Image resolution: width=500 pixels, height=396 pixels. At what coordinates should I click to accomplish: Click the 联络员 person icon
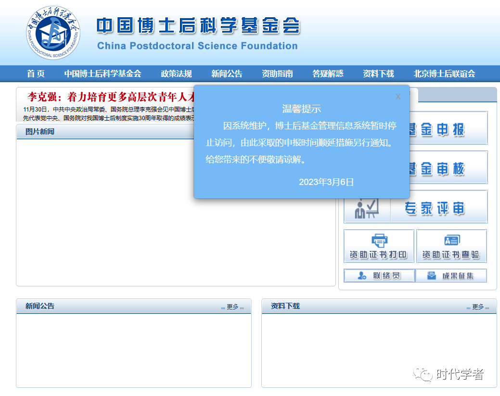tap(362, 276)
